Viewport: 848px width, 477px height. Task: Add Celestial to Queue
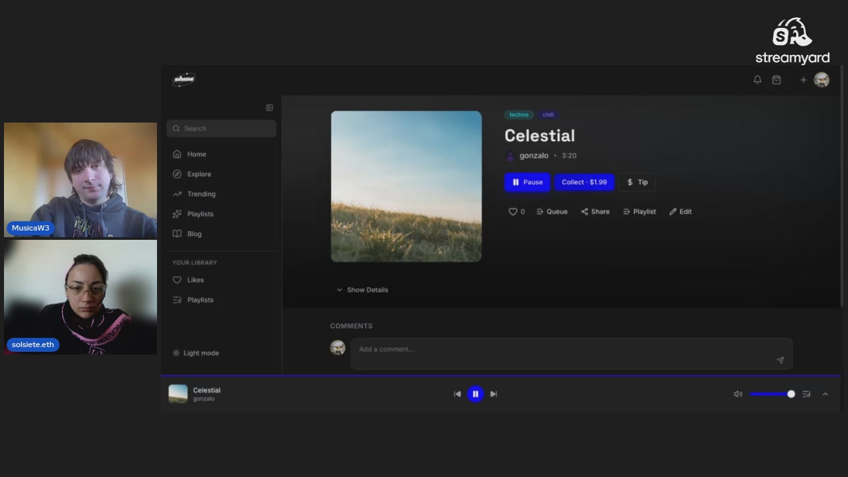coord(552,211)
